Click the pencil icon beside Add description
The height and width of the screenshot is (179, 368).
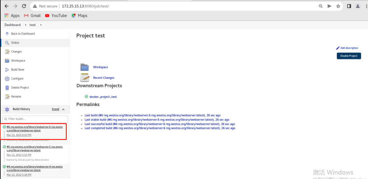pos(338,48)
